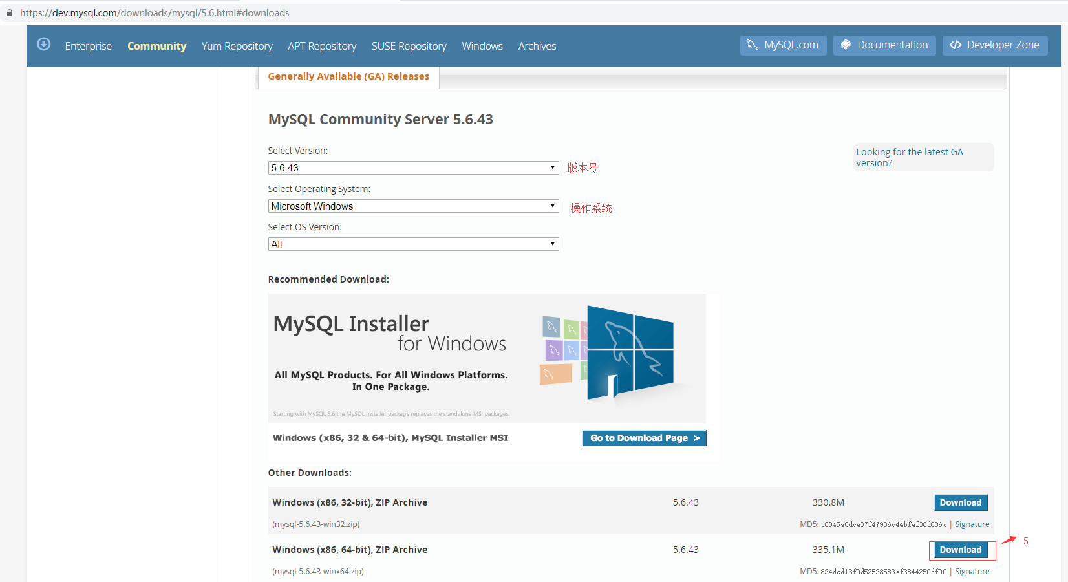Click the dolphin icon on MySQL.com button
The height and width of the screenshot is (582, 1068).
coord(753,45)
